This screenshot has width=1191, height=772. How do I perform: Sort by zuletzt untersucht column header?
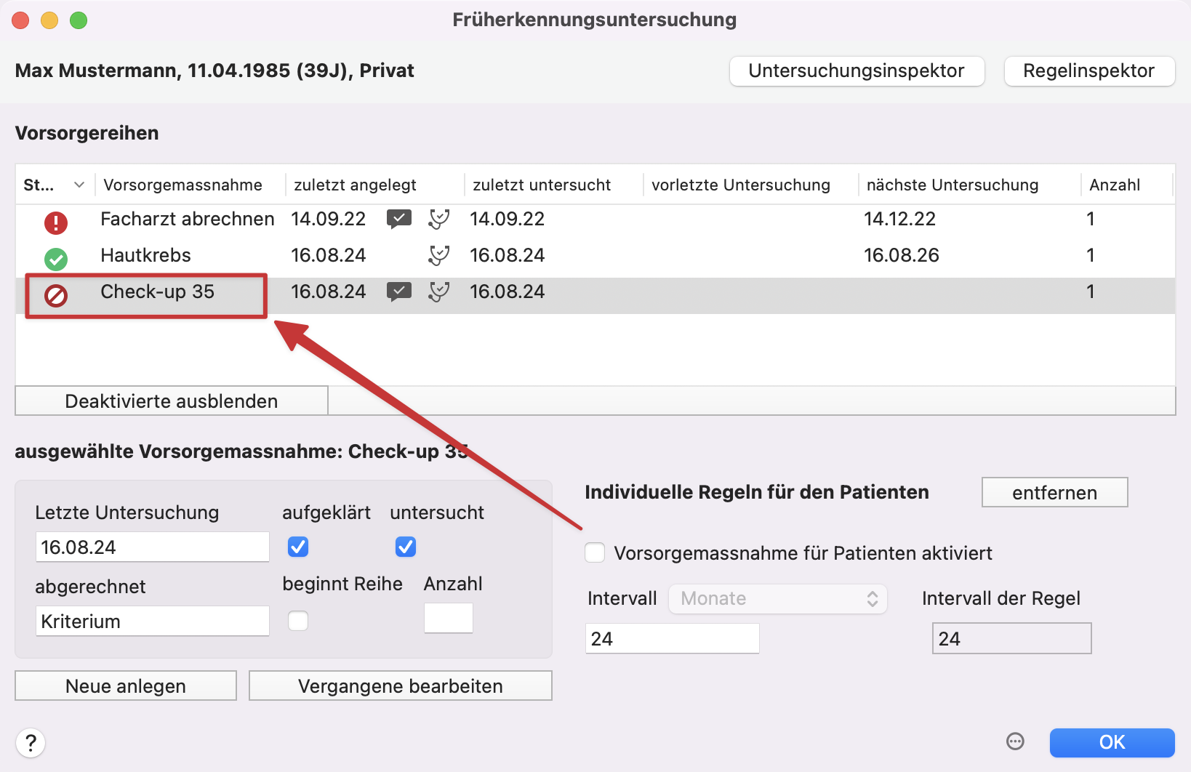pos(542,185)
